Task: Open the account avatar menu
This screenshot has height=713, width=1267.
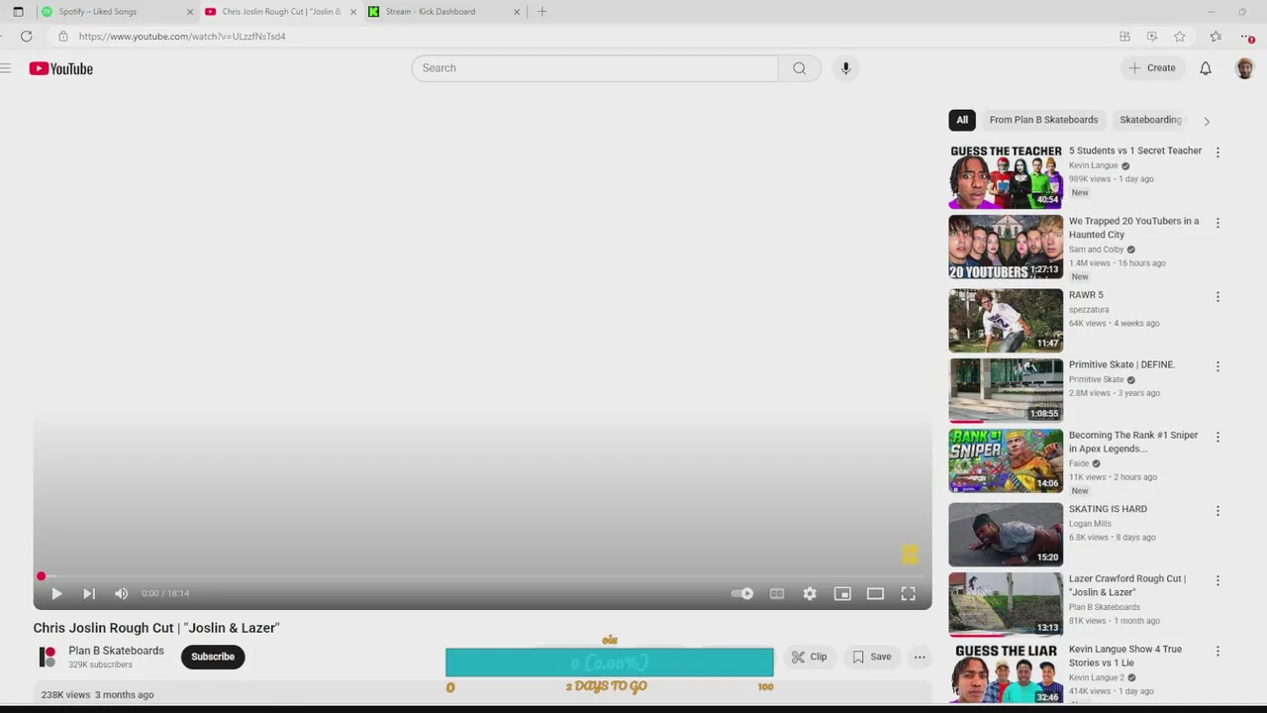Action: point(1244,68)
